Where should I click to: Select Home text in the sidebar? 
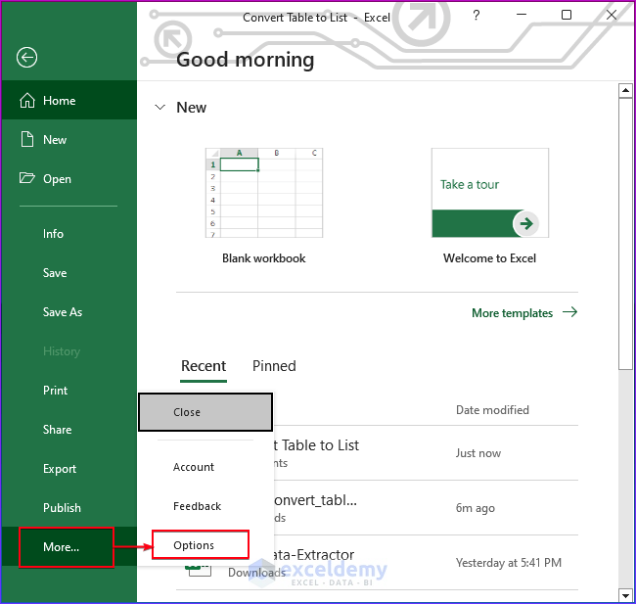pos(60,101)
